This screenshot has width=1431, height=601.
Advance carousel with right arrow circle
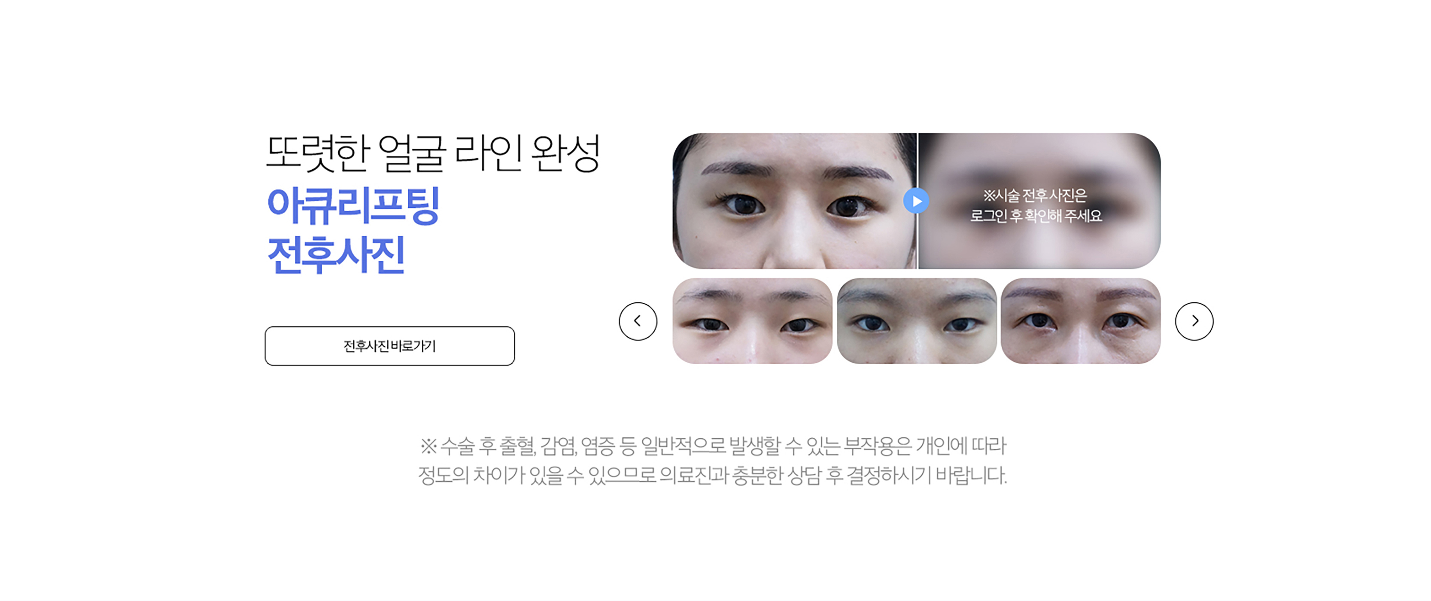click(1194, 321)
